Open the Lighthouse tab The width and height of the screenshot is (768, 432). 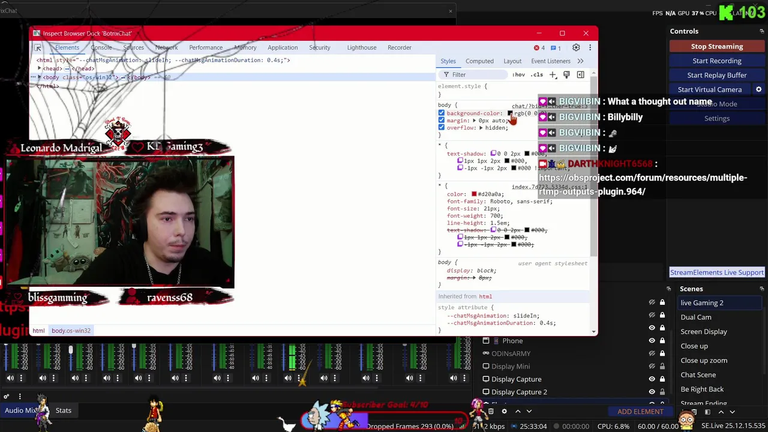pos(361,47)
